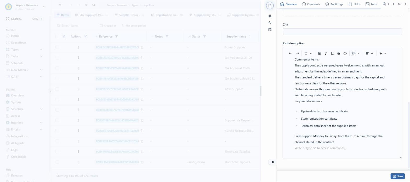Image resolution: width=410 pixels, height=182 pixels.
Task: Collapse the left sidebar with the arrow handle
Action: pyautogui.click(x=51, y=91)
